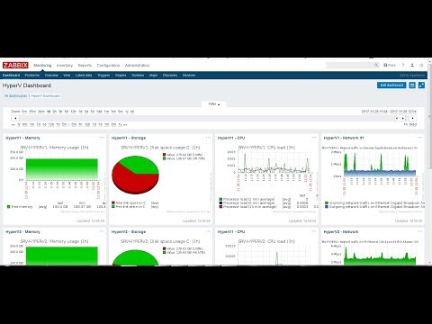Click the sign out power icon
The image size is (432, 324).
click(x=421, y=65)
